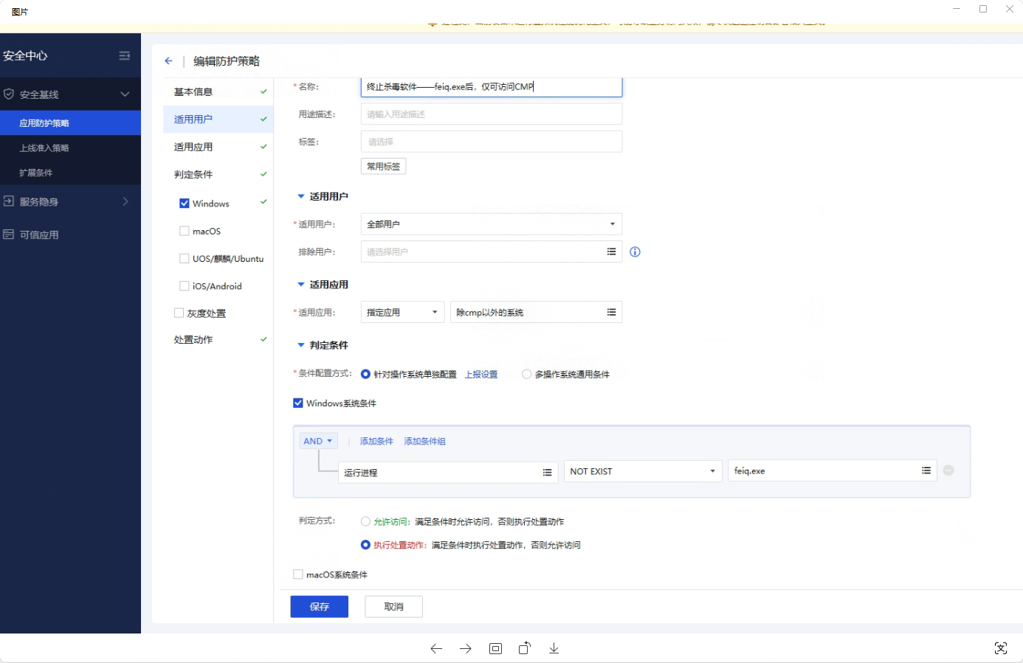This screenshot has height=663, width=1023.
Task: Jump to the 处置动作 section
Action: coord(193,340)
